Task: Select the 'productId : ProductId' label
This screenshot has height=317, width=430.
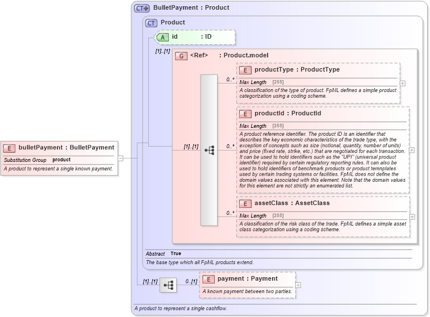Action: pyautogui.click(x=287, y=114)
